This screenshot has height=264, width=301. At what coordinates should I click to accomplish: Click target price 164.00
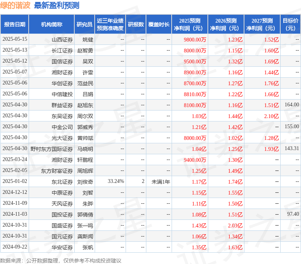click(292, 105)
